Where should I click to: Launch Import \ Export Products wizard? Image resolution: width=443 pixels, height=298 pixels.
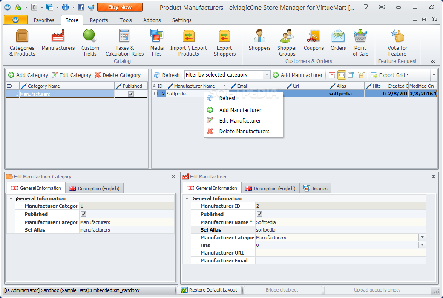(188, 43)
